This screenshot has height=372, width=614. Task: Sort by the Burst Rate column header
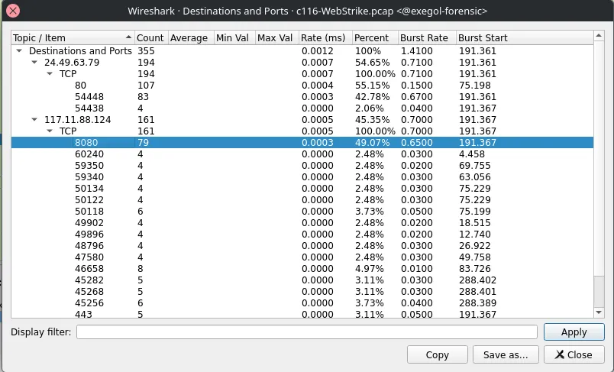(427, 37)
